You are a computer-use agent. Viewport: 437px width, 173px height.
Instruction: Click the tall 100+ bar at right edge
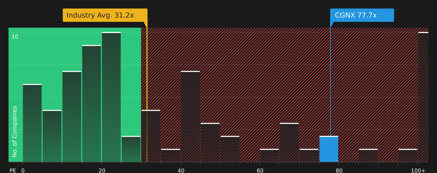(x=423, y=97)
